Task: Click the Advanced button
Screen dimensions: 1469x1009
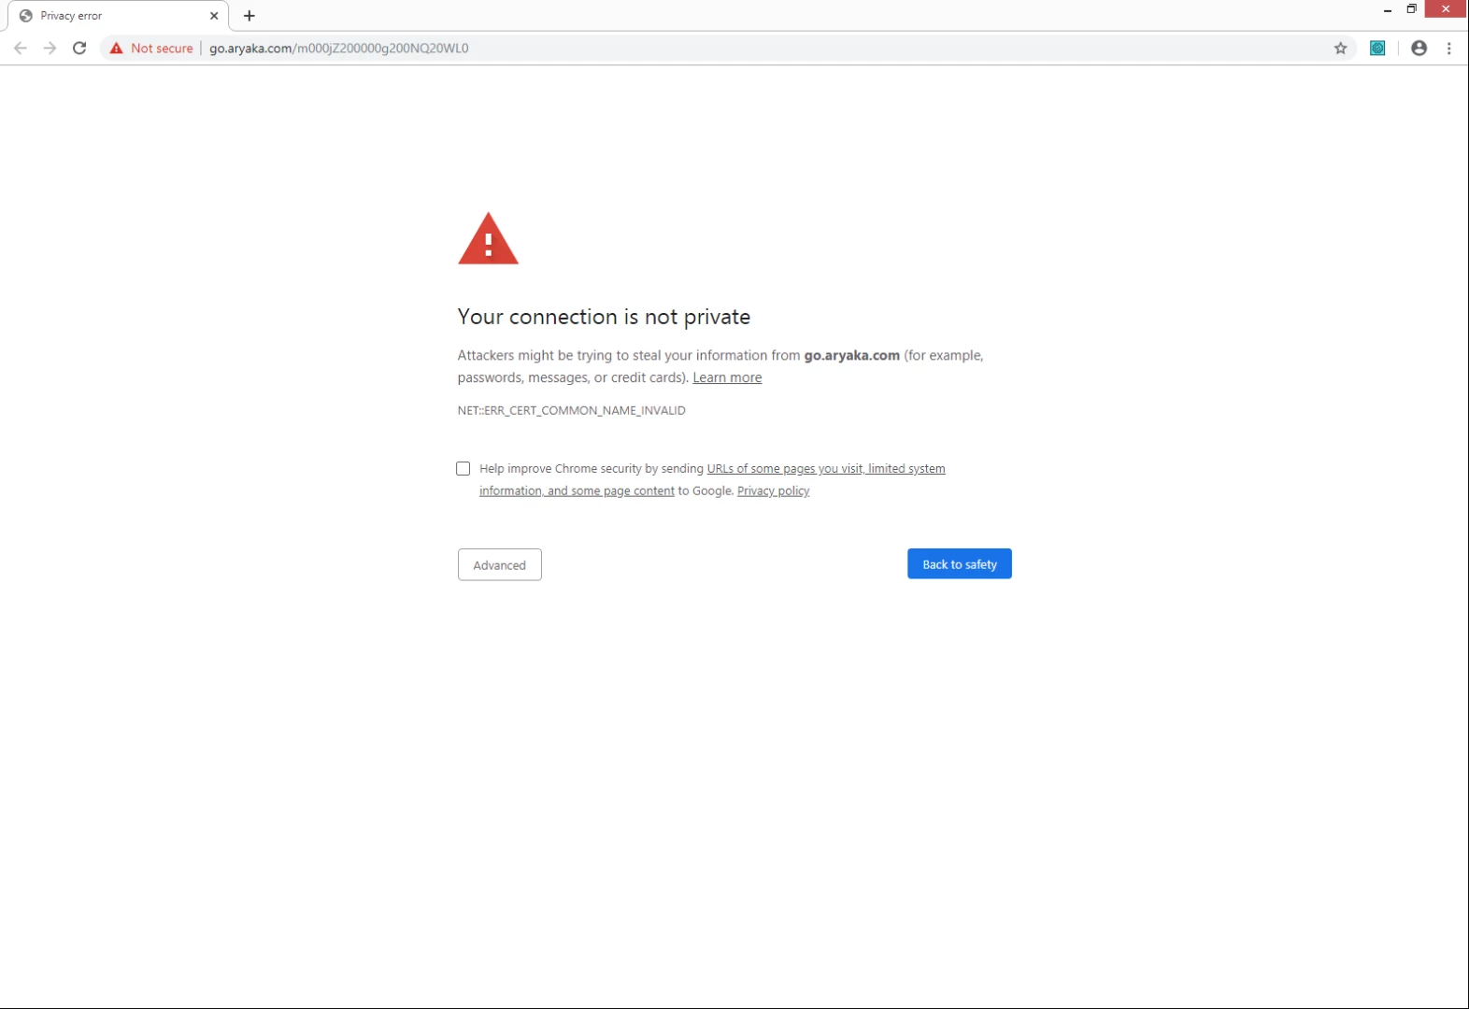Action: point(500,564)
